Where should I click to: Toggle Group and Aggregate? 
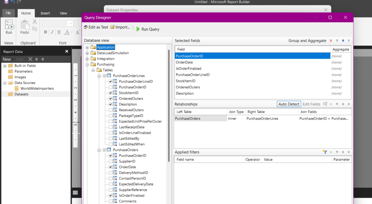(x=307, y=41)
